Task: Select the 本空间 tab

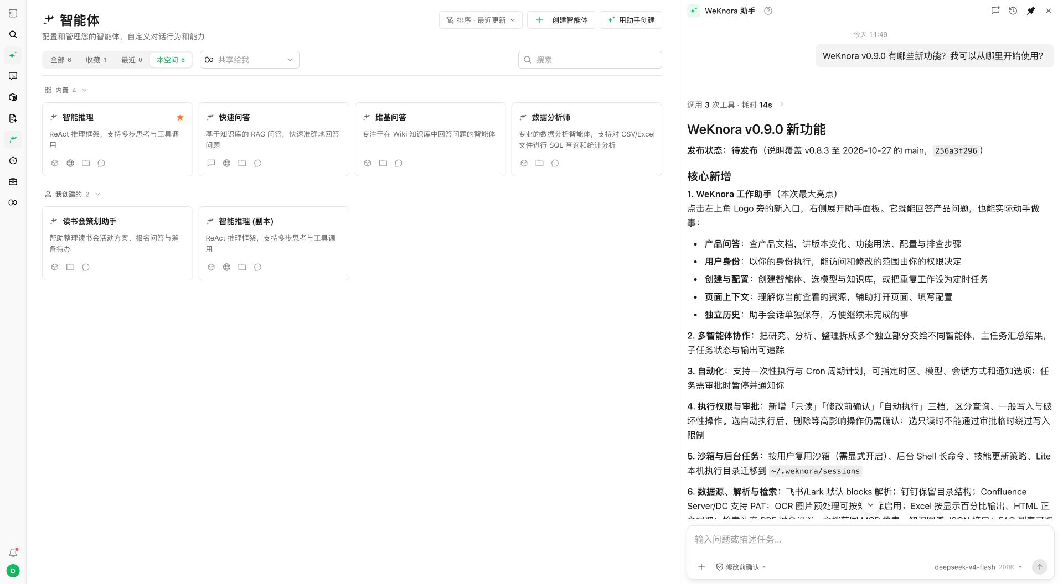Action: [171, 60]
